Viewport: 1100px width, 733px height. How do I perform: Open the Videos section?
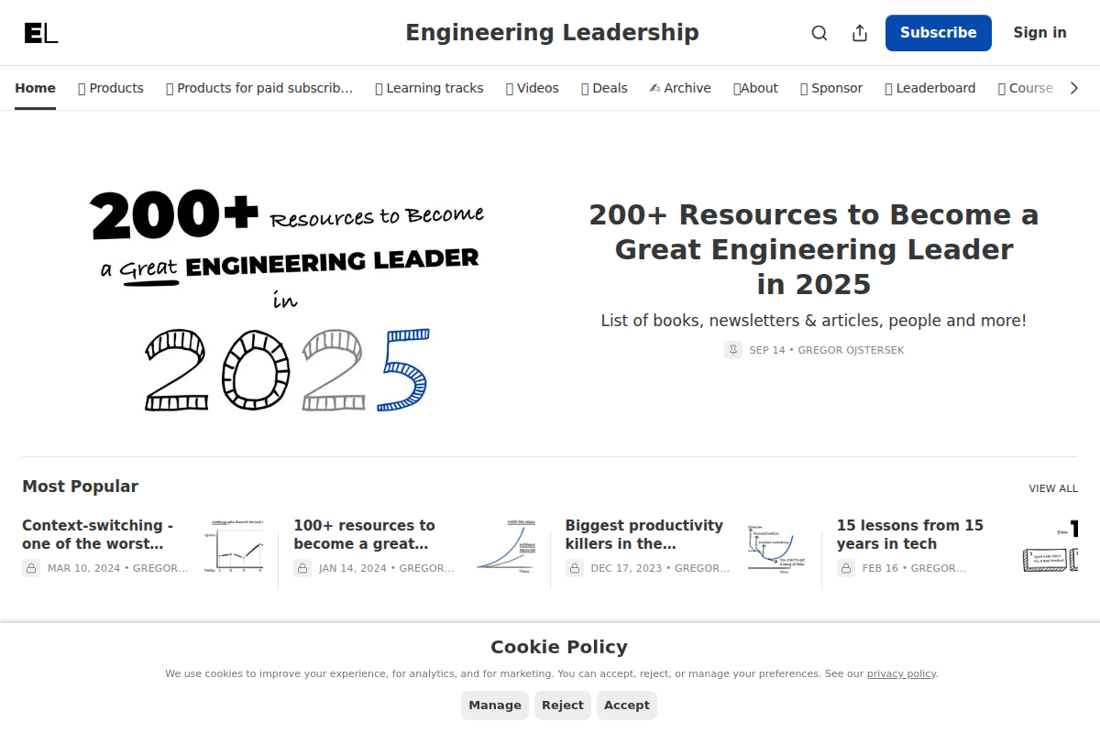coord(532,88)
